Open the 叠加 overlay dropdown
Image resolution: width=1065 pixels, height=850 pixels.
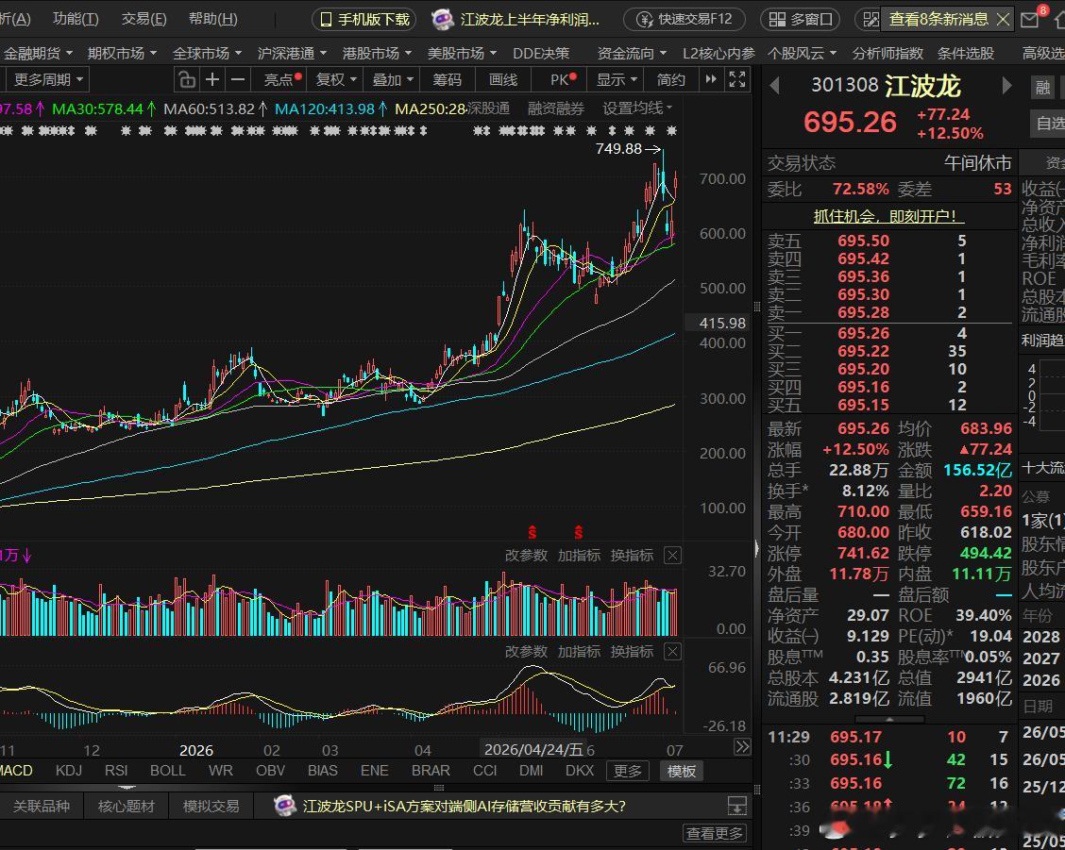click(393, 80)
